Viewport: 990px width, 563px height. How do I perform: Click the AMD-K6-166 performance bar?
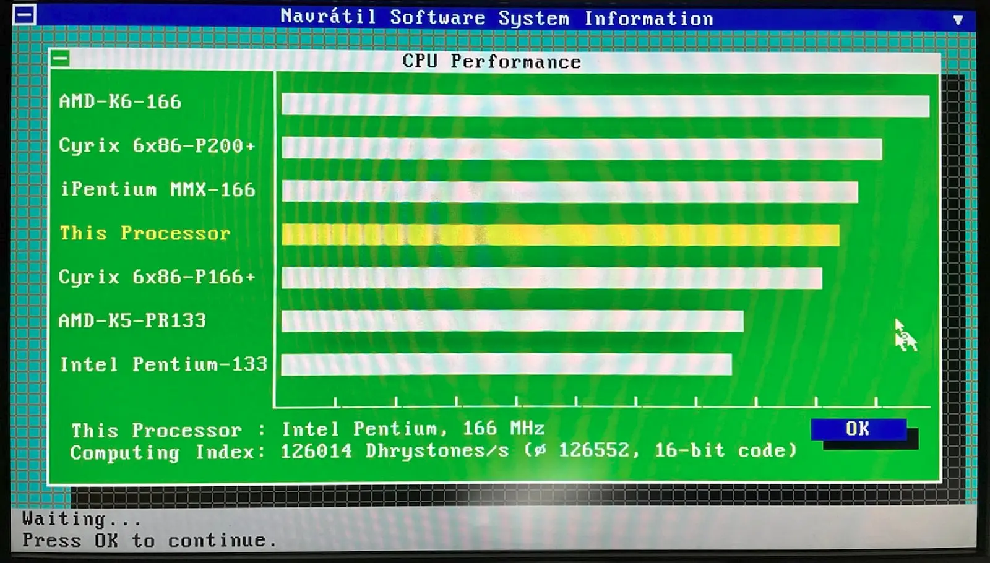[605, 105]
